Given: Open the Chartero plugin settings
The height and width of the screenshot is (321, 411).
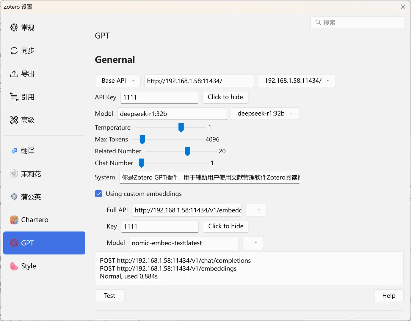Looking at the screenshot, I should click(x=44, y=220).
